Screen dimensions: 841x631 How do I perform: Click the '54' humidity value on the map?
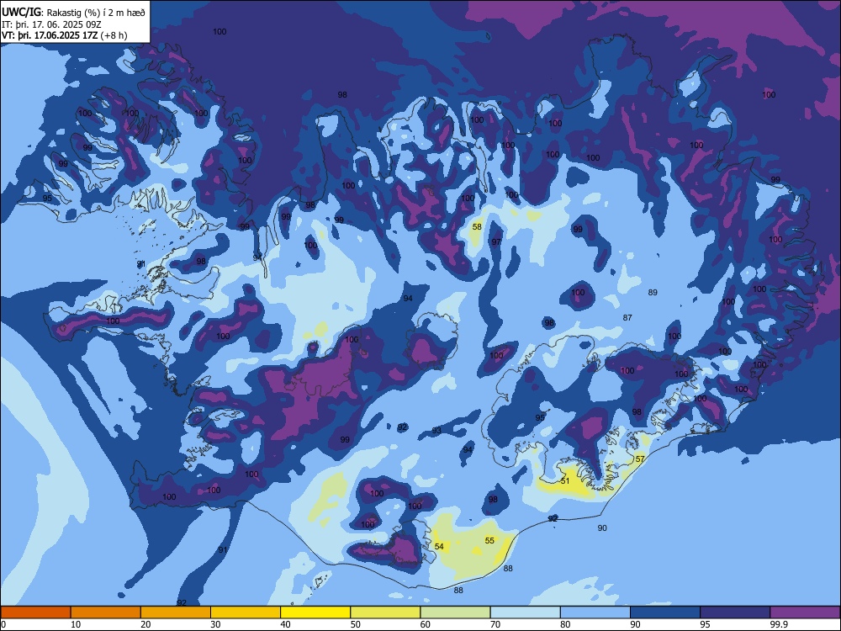(439, 547)
